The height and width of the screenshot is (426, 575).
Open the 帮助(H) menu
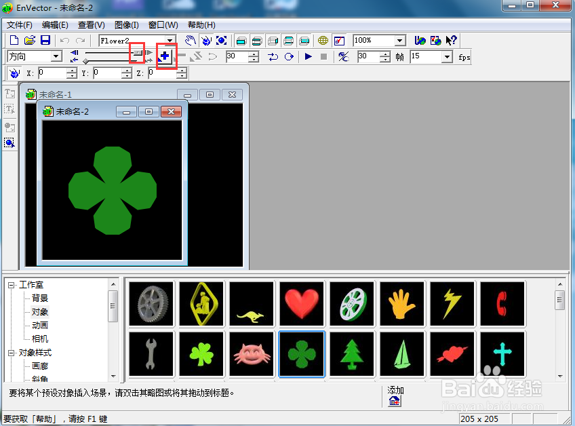click(x=201, y=25)
